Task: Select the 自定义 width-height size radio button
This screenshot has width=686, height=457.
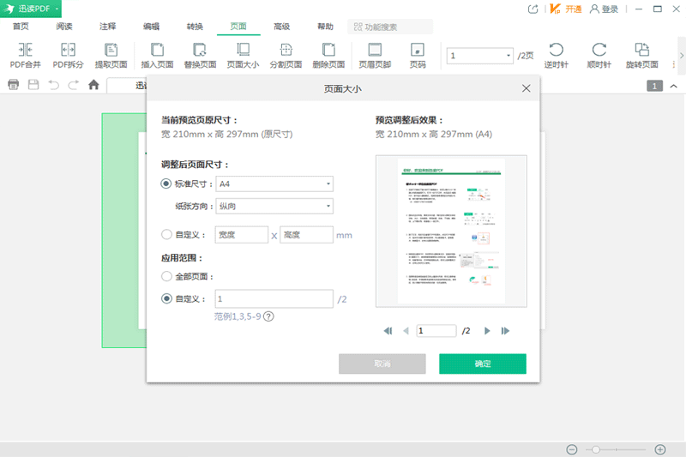Action: point(166,234)
